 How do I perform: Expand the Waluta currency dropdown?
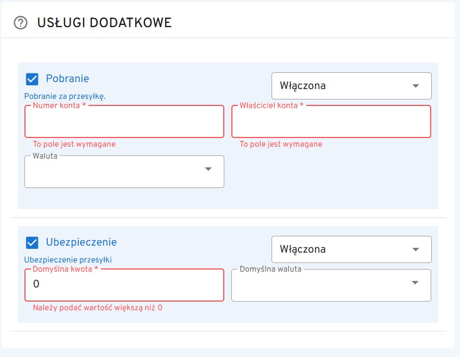coord(124,172)
